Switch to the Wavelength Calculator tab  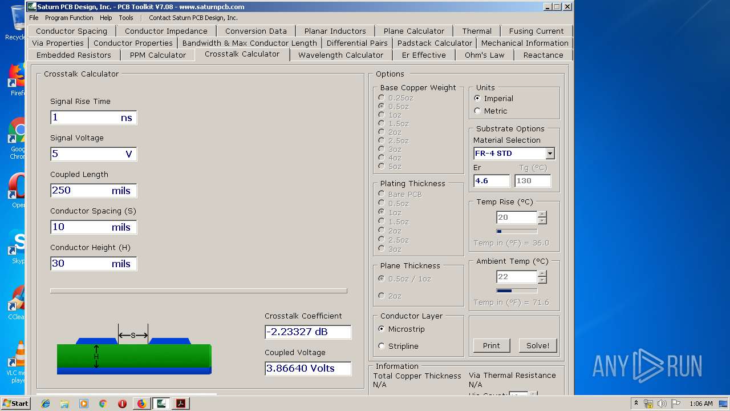[x=340, y=55]
